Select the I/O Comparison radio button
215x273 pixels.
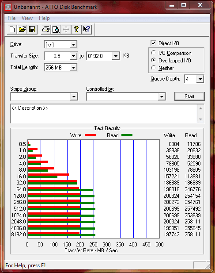(x=153, y=53)
